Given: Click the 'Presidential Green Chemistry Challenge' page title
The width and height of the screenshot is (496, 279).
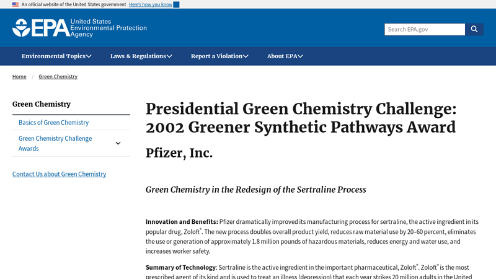Looking at the screenshot, I should pos(301,118).
